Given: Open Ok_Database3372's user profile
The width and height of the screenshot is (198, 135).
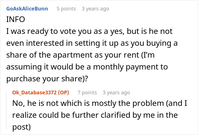Looking at the screenshot, I should tap(36, 93).
